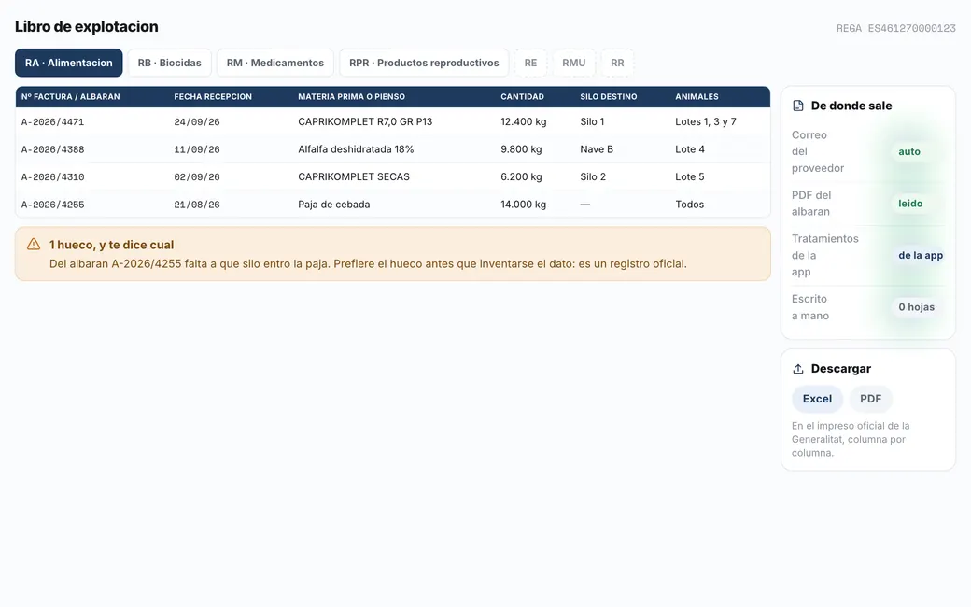971x607 pixels.
Task: Click the 0 hojas badge for Escrito a mano
Action: 917,307
